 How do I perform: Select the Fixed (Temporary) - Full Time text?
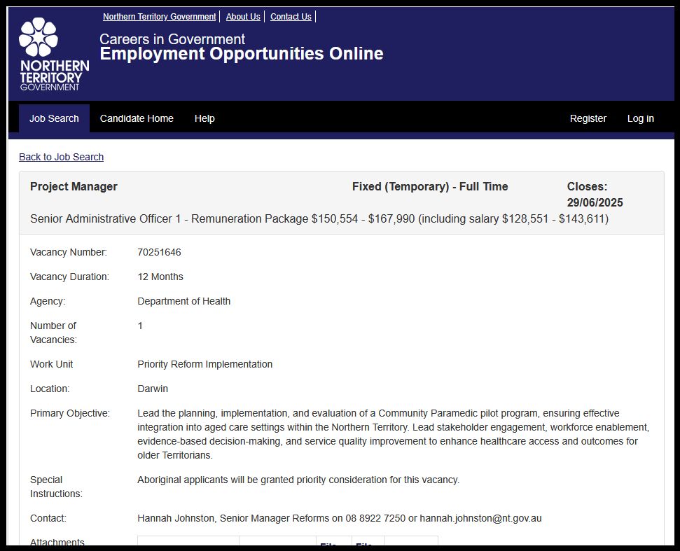(x=430, y=186)
